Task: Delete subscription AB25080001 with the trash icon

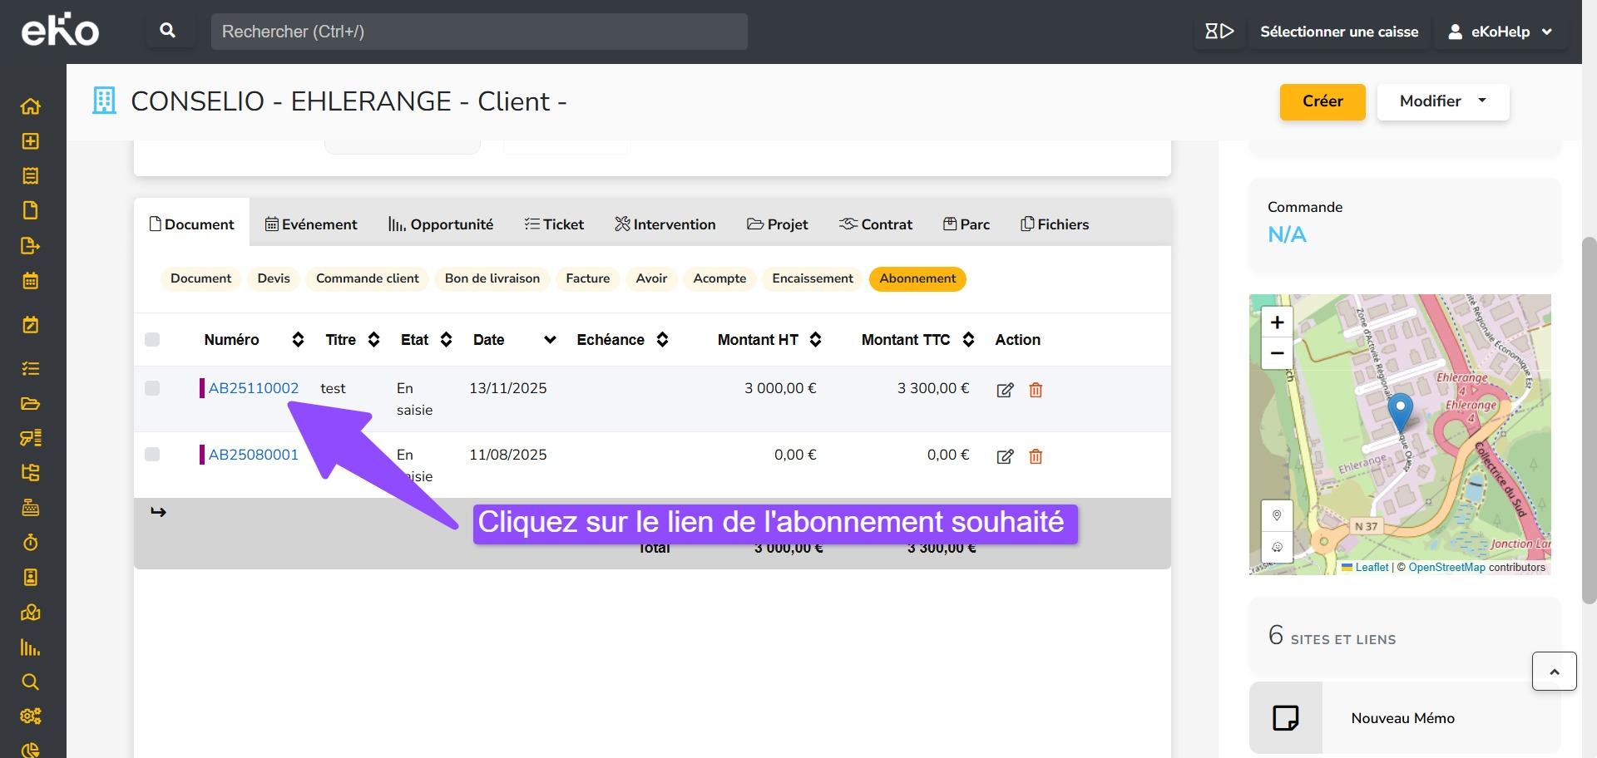Action: click(1036, 456)
